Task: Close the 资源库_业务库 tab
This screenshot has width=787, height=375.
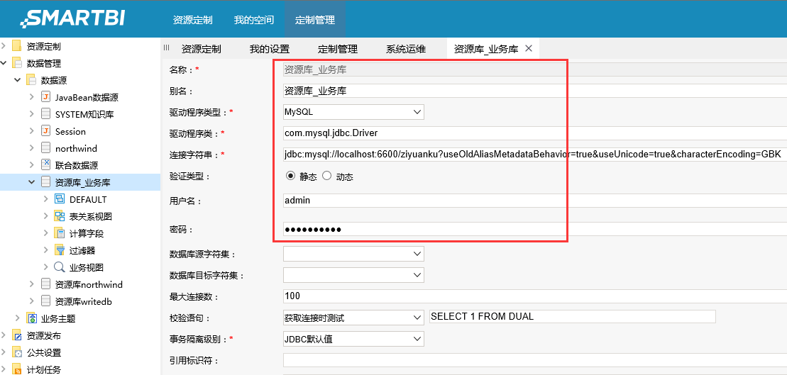Action: [528, 48]
